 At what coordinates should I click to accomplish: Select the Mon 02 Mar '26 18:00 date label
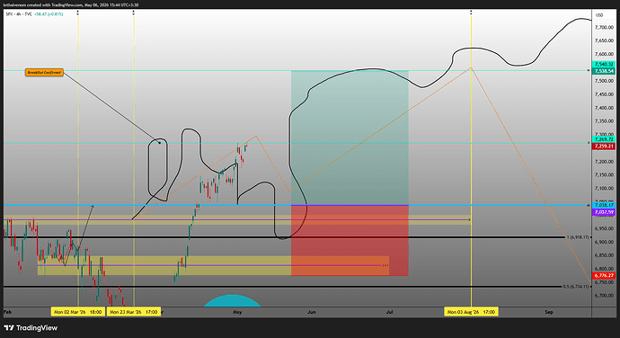click(x=78, y=312)
